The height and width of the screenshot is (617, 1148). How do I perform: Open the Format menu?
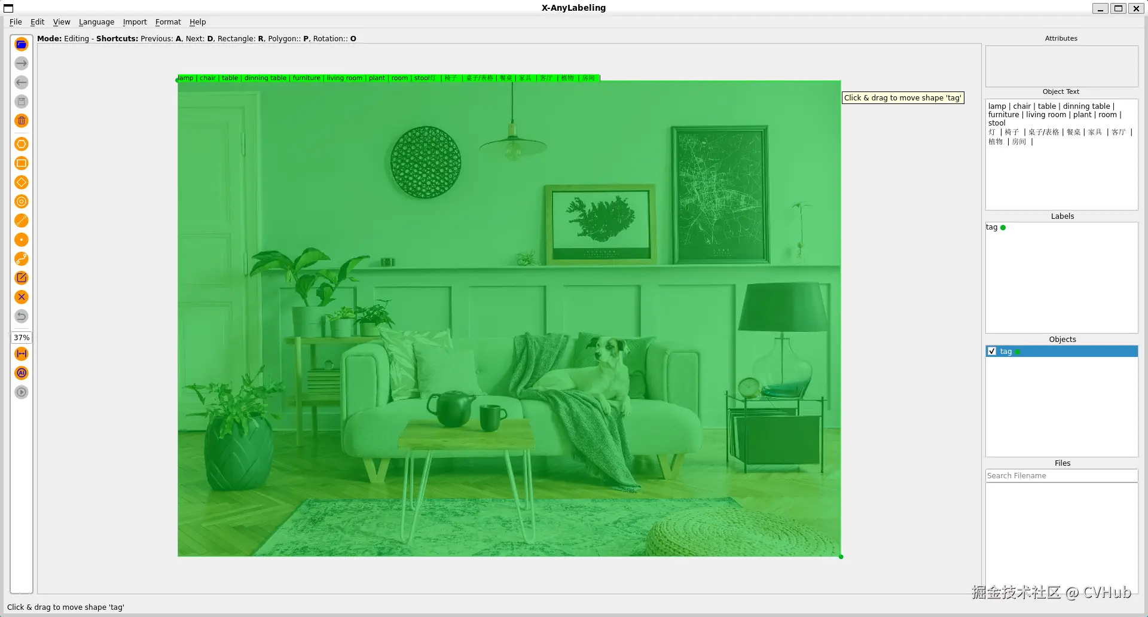coord(168,22)
